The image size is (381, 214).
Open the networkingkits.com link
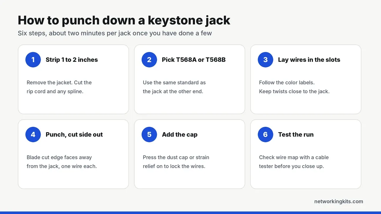(339, 201)
